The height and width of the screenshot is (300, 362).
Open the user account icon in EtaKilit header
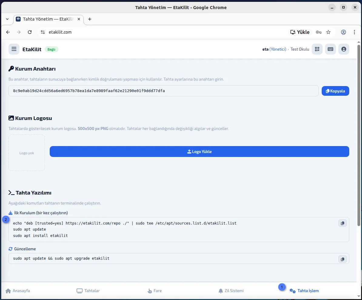(x=344, y=49)
